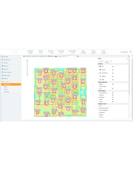Open Reports from the sidebar icon
This screenshot has height=171, width=133.
click(x=2, y=66)
